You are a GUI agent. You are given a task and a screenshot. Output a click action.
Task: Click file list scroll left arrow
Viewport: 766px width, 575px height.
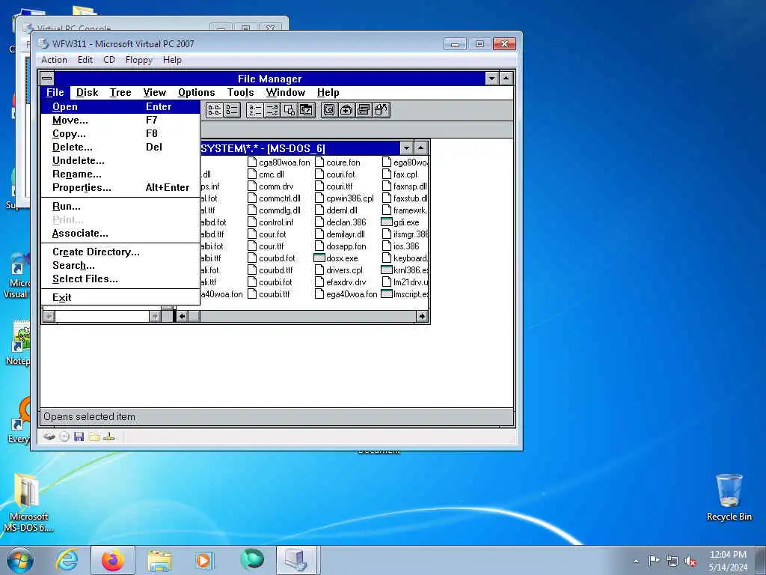click(182, 317)
